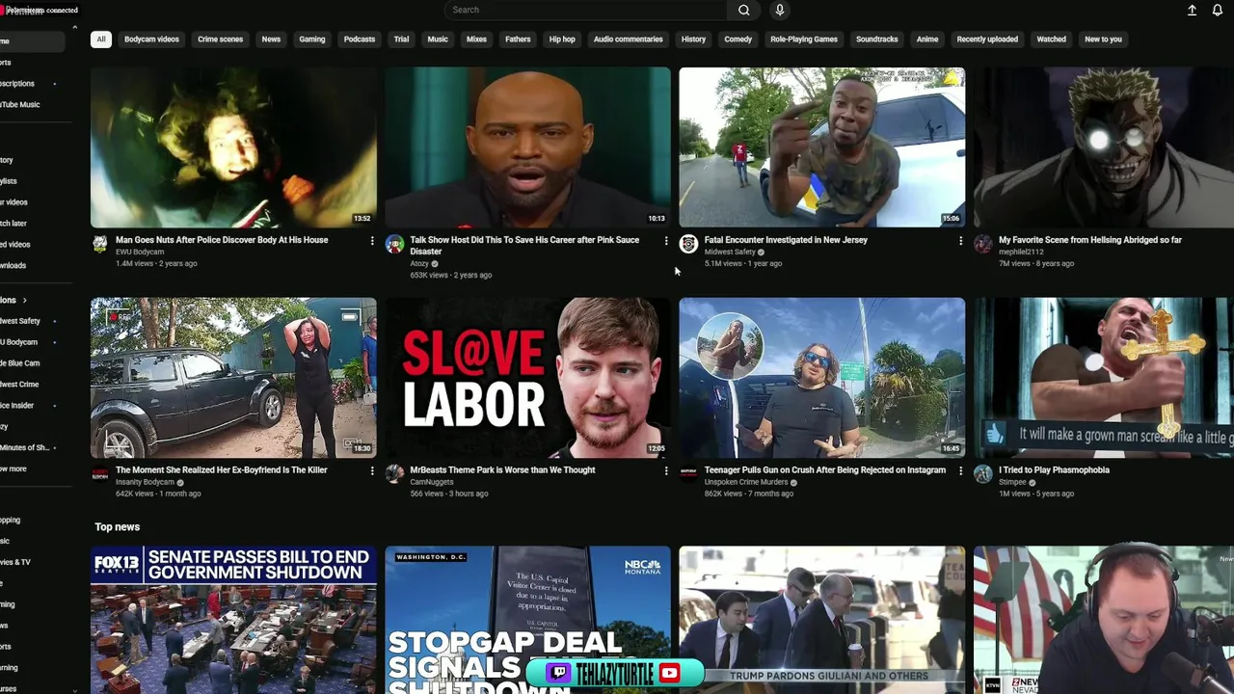Open Movies & TV in sidebar
Viewport: 1234px width, 694px height.
pos(15,562)
